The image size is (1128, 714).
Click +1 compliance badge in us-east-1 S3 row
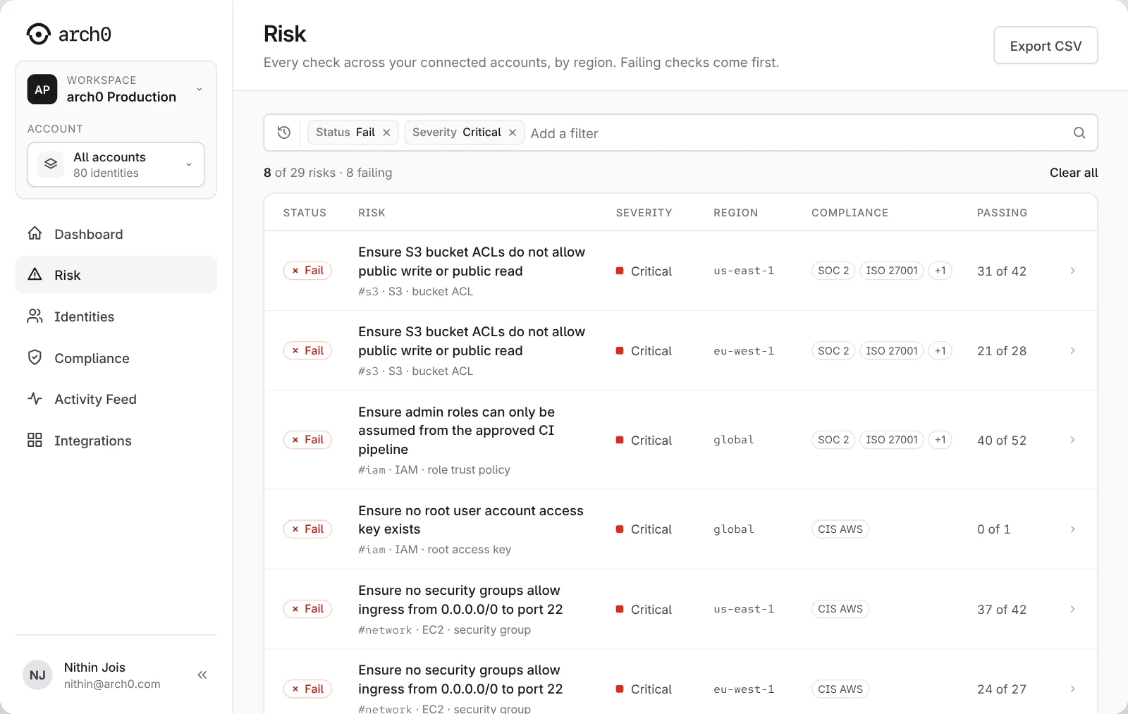tap(940, 271)
